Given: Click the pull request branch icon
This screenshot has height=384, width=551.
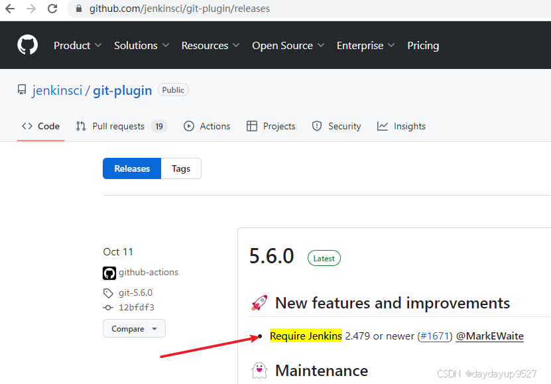Looking at the screenshot, I should coord(81,126).
